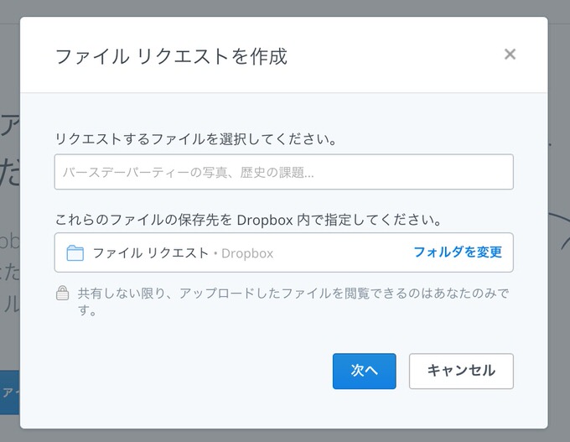Screen dimensions: 570x442
Task: Click the 次へ button
Action: click(365, 371)
